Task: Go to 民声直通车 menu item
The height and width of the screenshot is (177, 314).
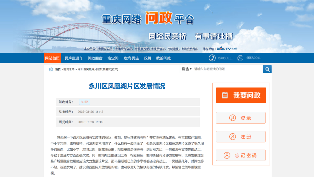Action: pos(74,58)
